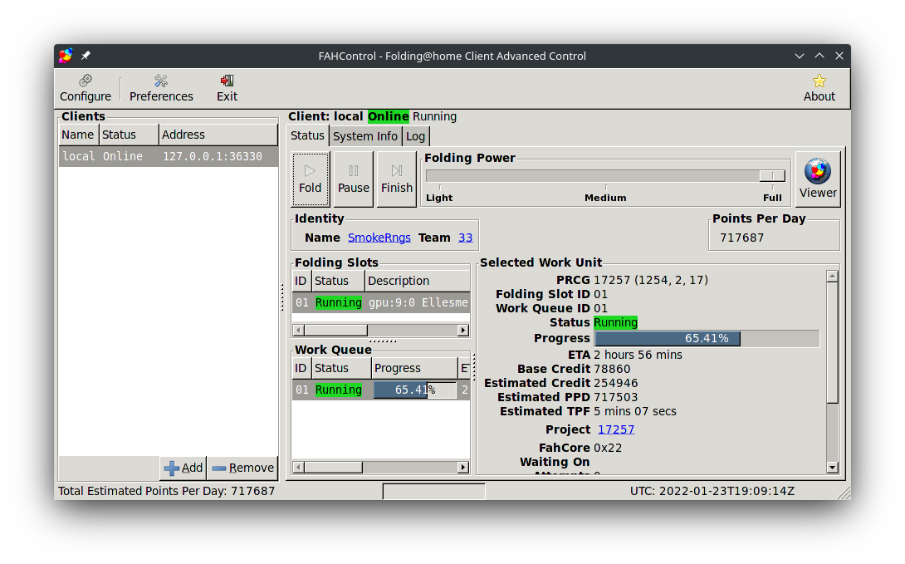This screenshot has width=905, height=564.
Task: Set Folding Power slider to Medium
Action: point(605,176)
